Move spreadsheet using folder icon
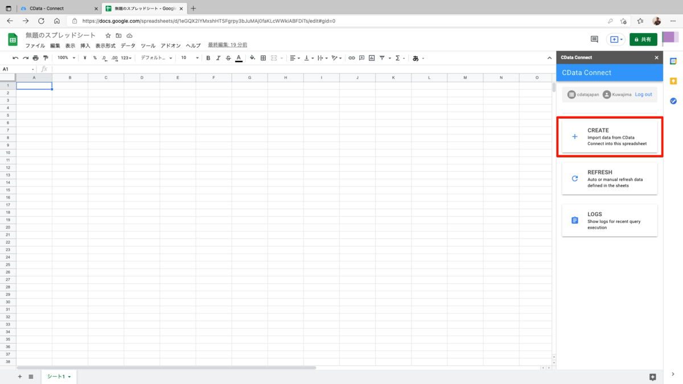Screen dimensions: 683x384 tap(118, 36)
